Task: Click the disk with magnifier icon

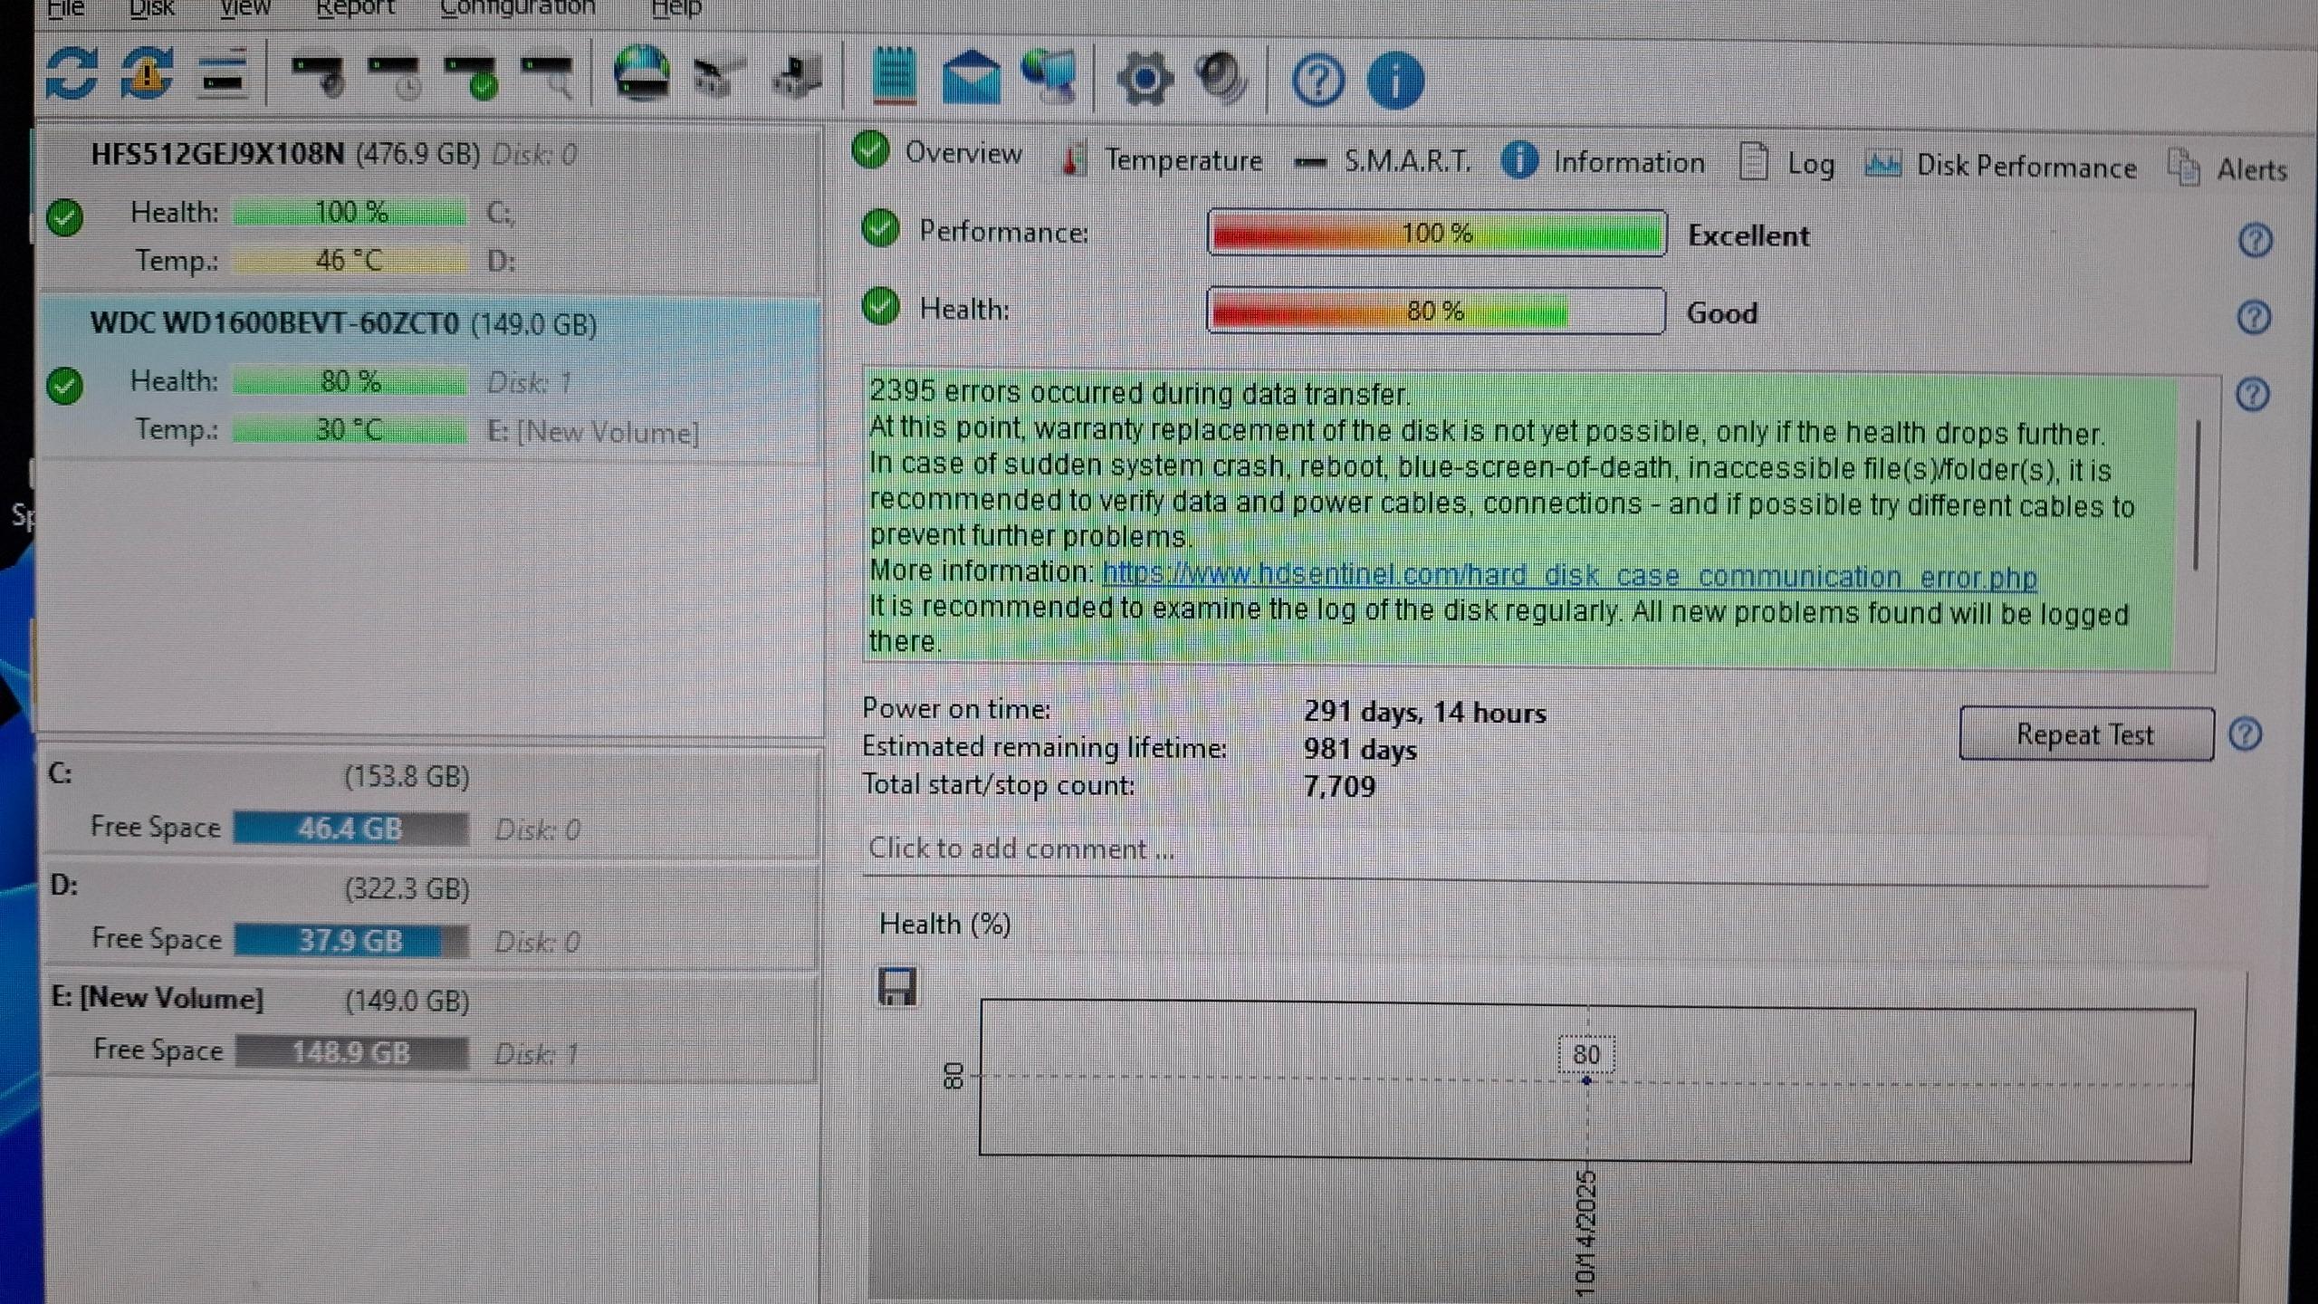Action: (x=549, y=78)
